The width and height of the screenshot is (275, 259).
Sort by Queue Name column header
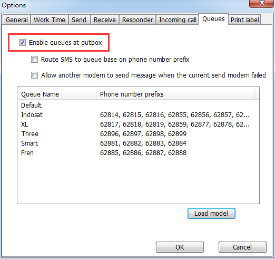pyautogui.click(x=57, y=94)
